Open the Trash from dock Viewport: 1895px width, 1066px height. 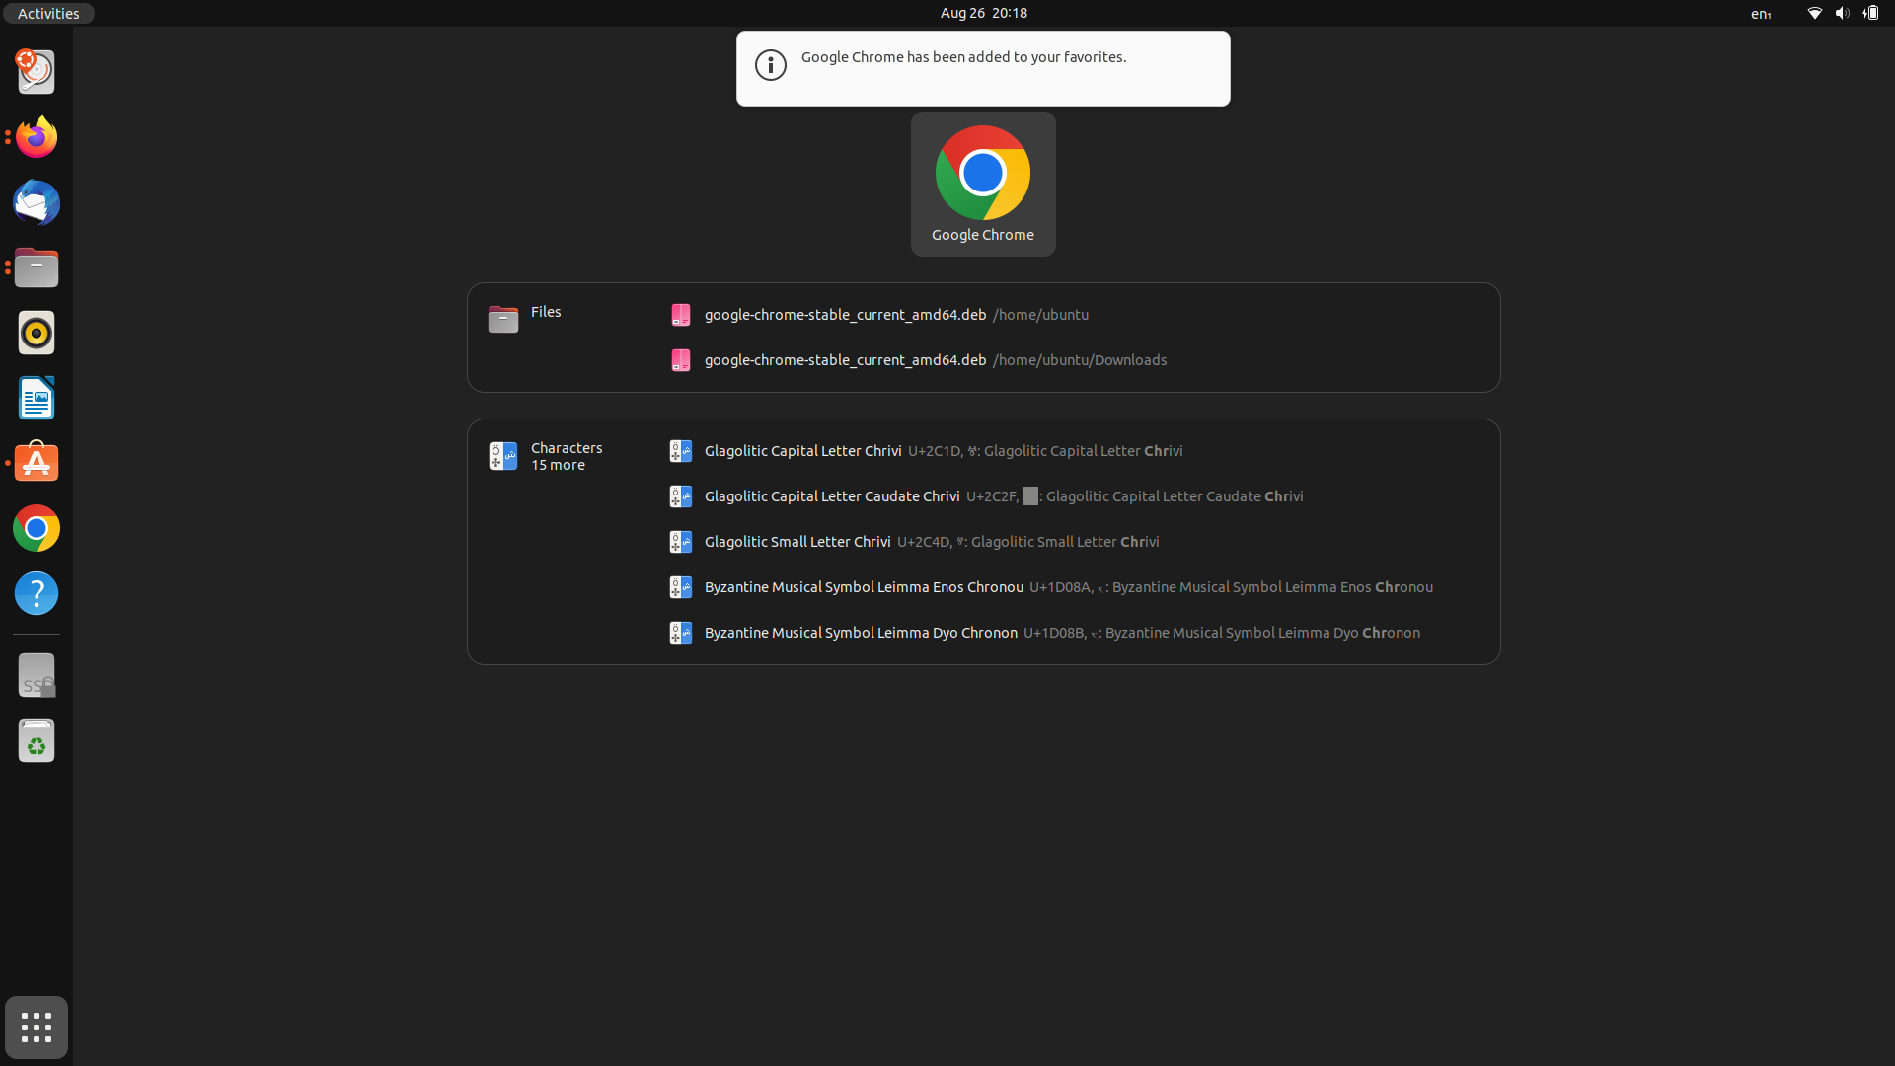pyautogui.click(x=37, y=741)
